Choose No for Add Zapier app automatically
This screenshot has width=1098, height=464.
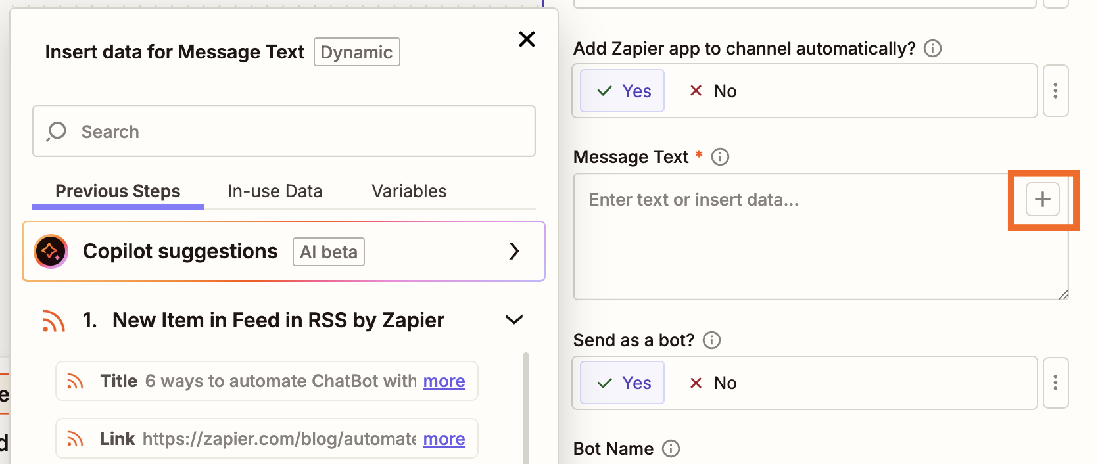(x=713, y=91)
